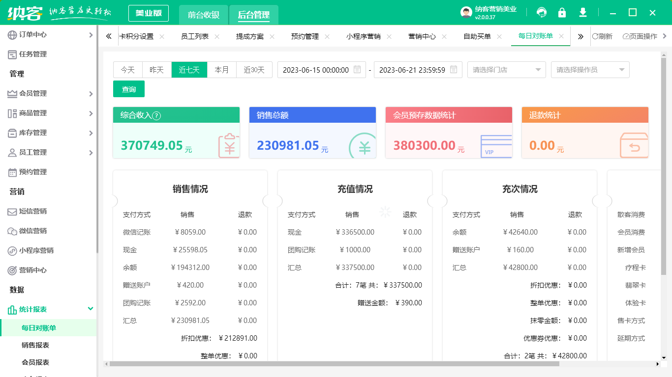Open the 订单中心 module in the sidebar

tap(31, 34)
